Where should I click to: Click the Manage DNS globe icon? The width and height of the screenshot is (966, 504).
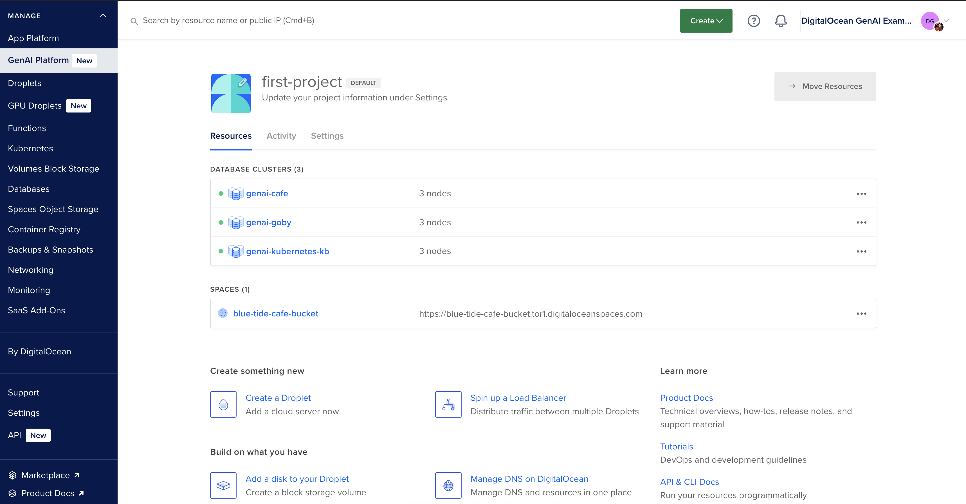[x=448, y=485]
